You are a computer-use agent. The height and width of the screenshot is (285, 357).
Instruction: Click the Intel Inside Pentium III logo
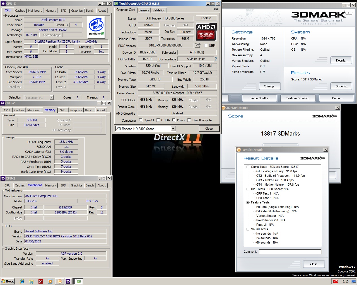tap(97, 28)
